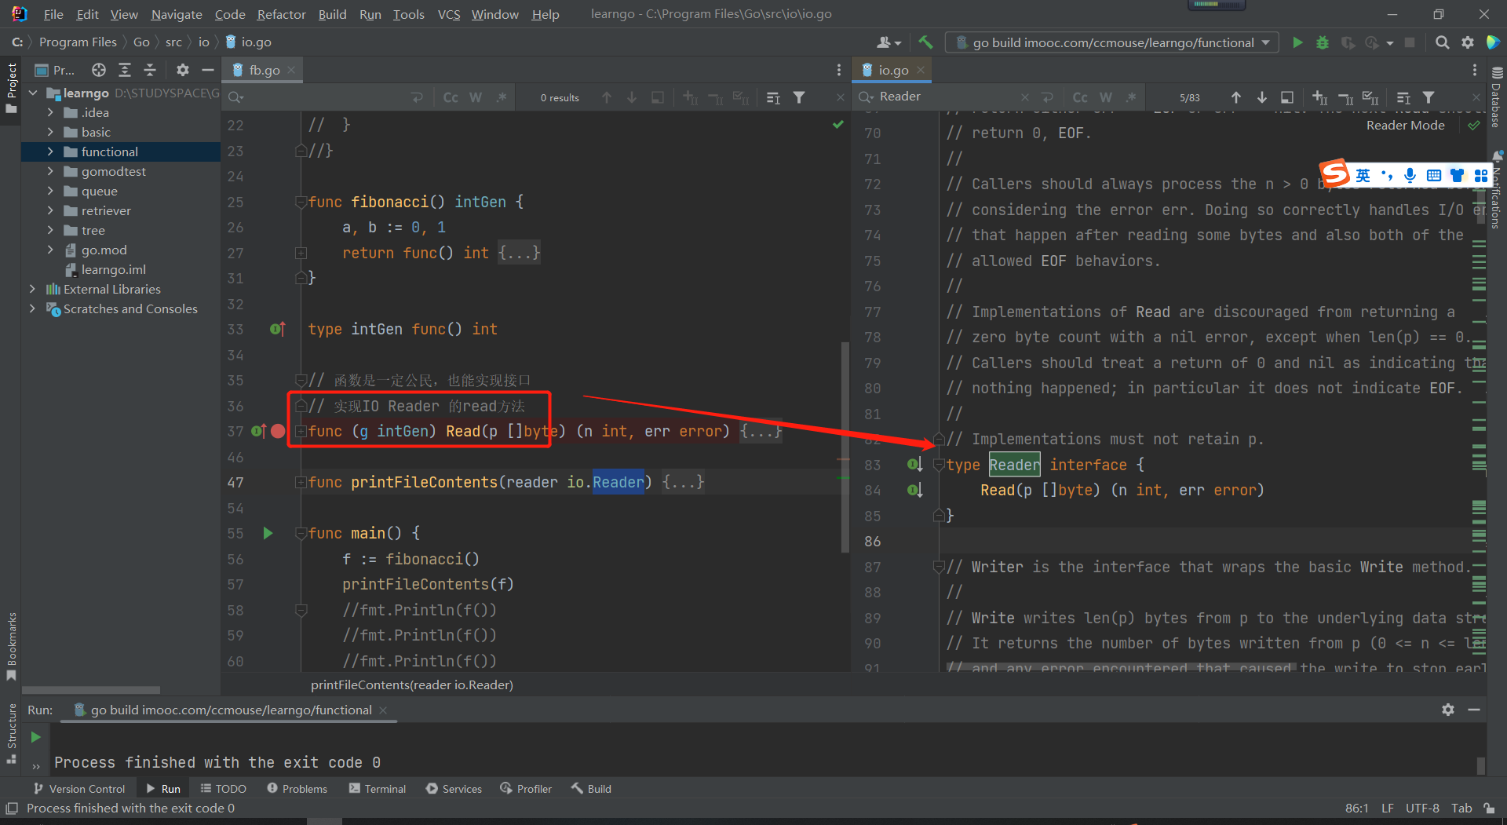
Task: Open IDE settings gear in top toolbar
Action: 1468,42
